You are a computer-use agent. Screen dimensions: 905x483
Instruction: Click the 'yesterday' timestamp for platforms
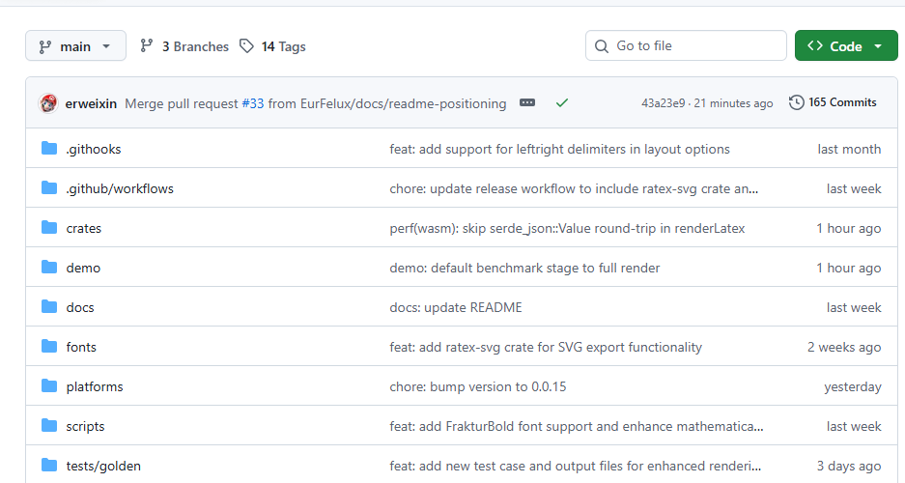853,386
